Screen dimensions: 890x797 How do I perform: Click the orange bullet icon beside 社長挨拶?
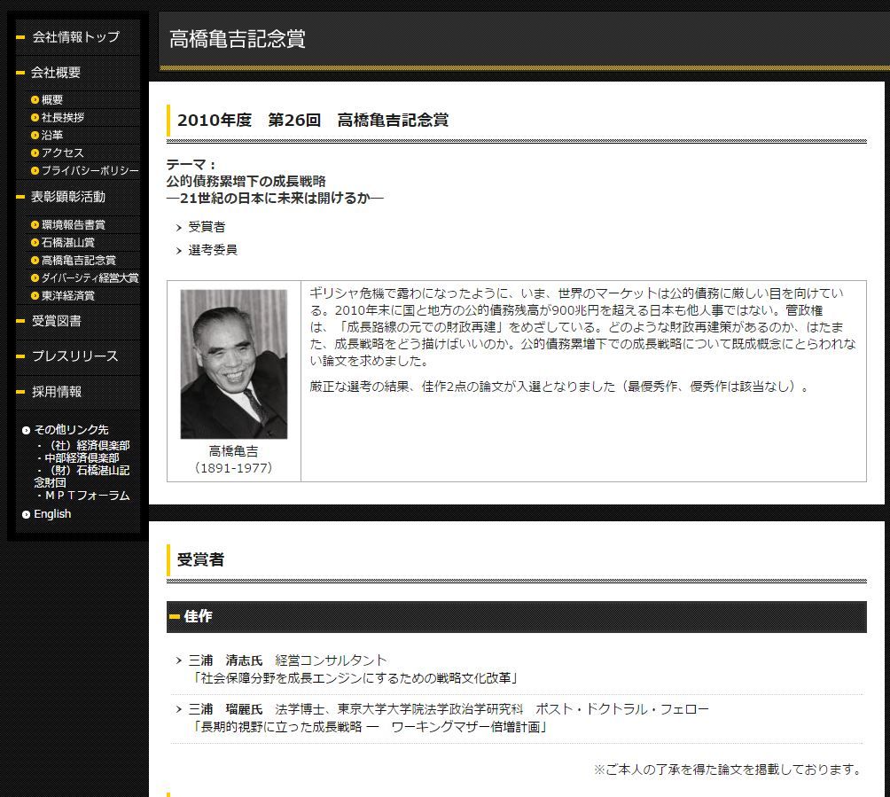point(35,118)
